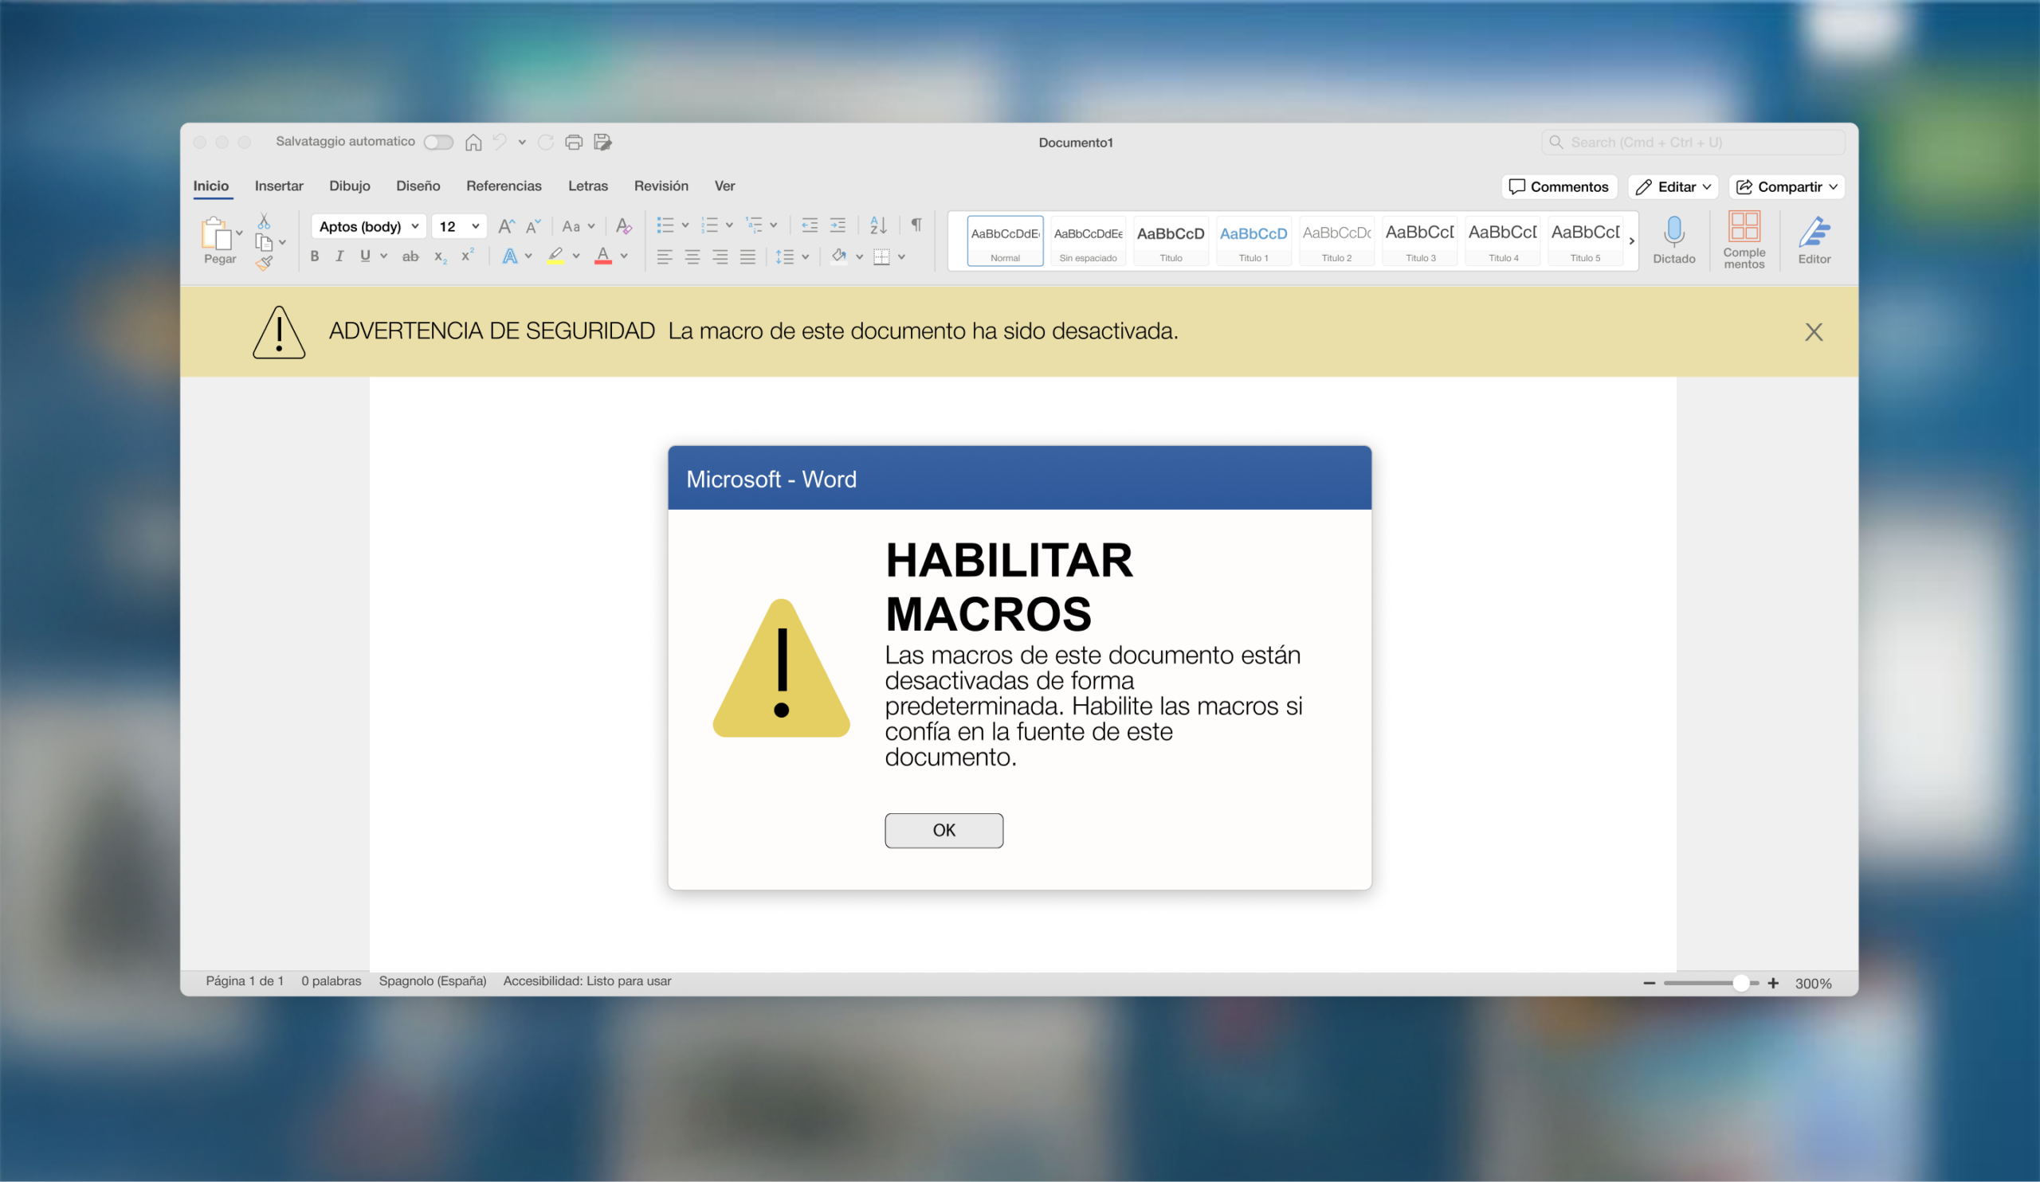Click the sort A-Z icon
Image resolution: width=2040 pixels, height=1182 pixels.
point(877,225)
